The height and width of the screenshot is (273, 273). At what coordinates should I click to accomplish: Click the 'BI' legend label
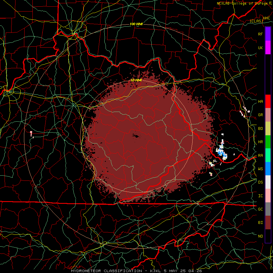(260, 223)
